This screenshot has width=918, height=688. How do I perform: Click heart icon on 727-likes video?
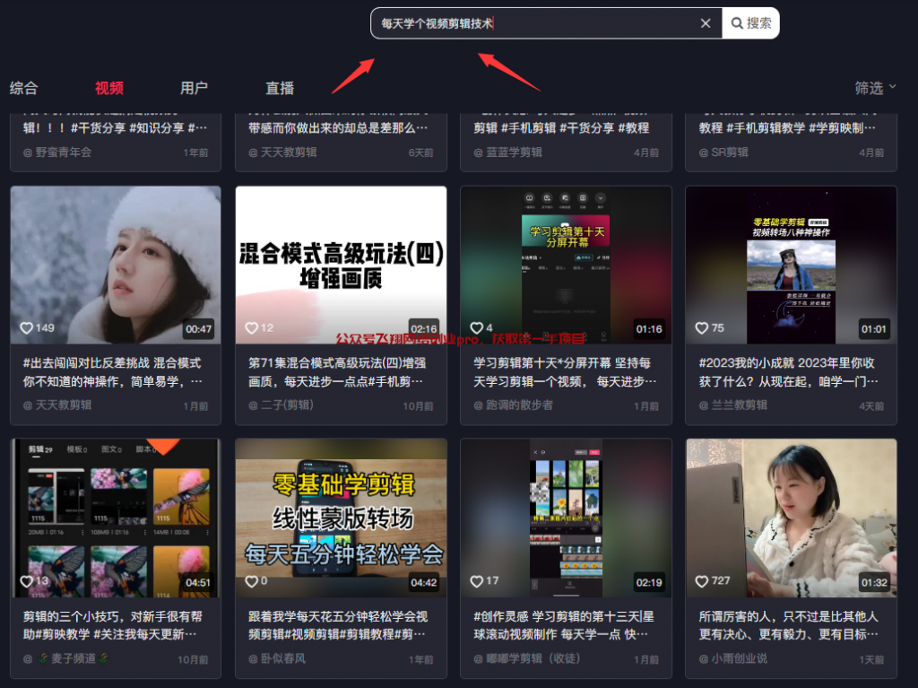tap(703, 581)
